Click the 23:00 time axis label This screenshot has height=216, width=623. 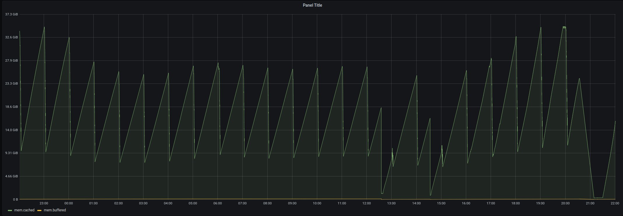click(44, 203)
